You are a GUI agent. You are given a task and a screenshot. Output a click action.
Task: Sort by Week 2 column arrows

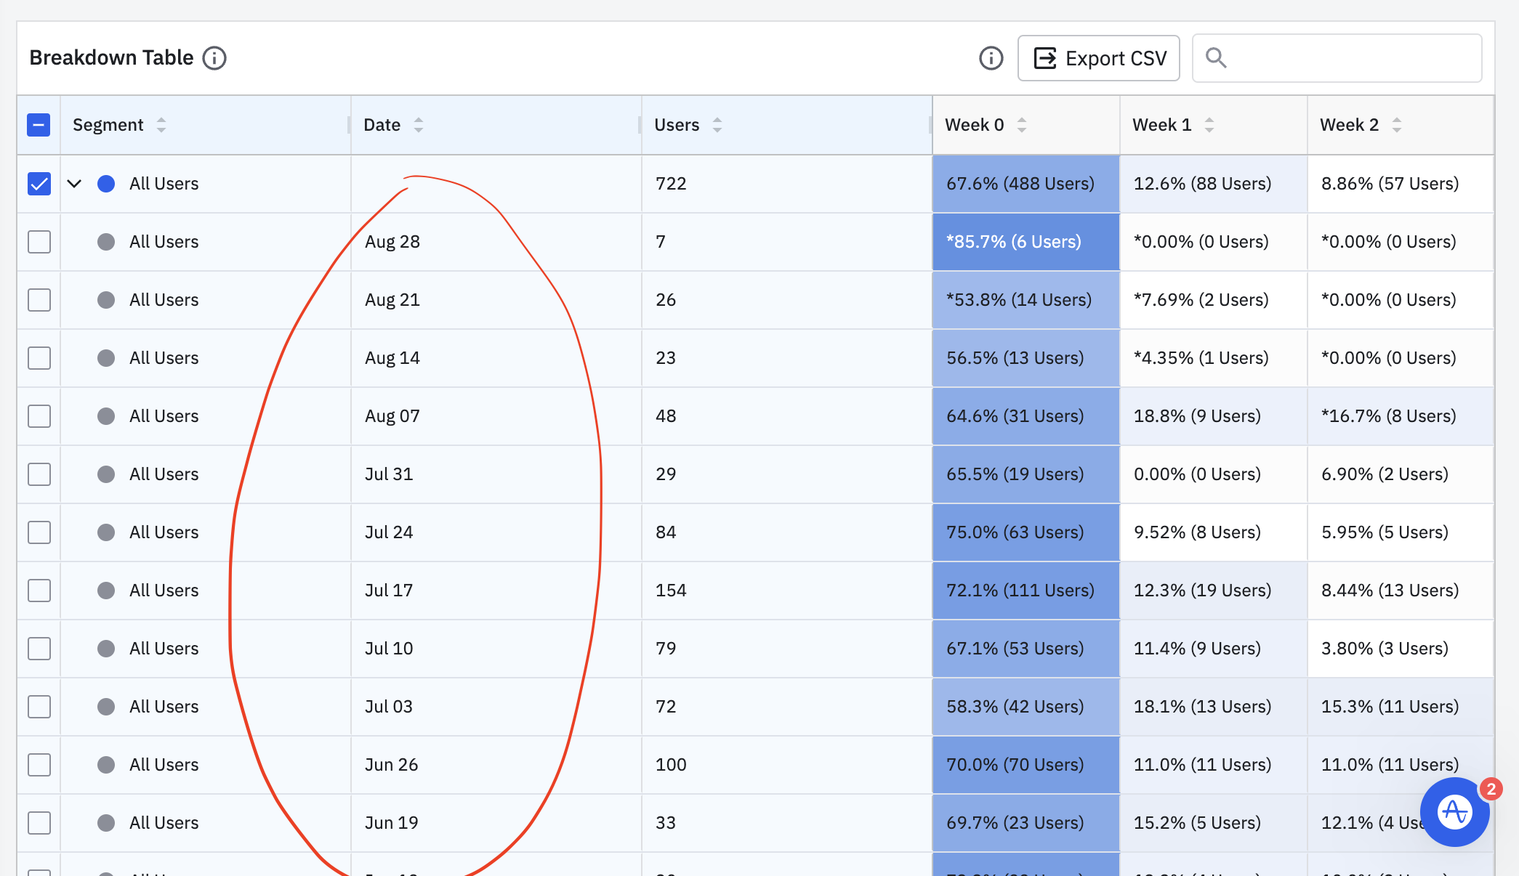1397,125
